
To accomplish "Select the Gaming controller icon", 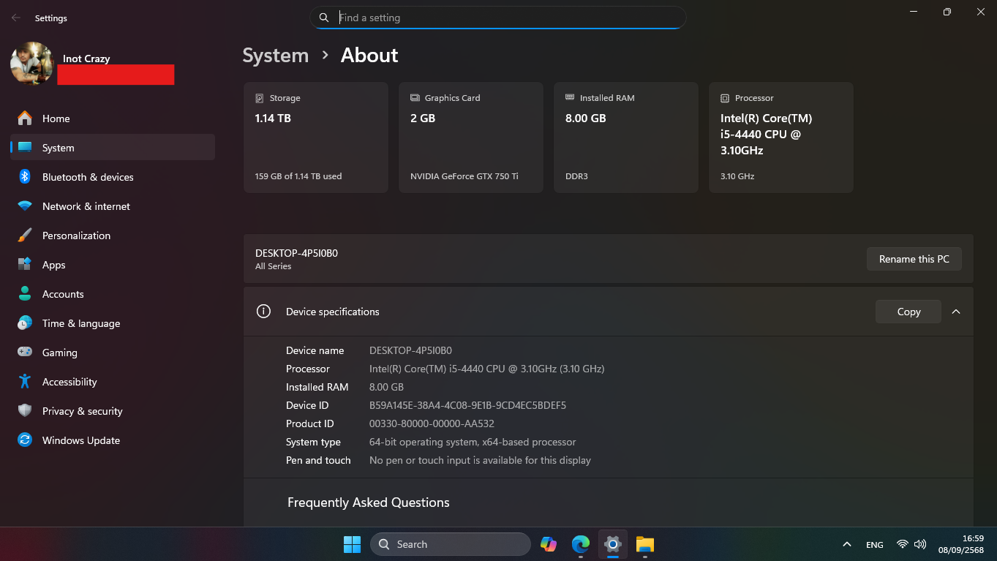I will point(25,353).
